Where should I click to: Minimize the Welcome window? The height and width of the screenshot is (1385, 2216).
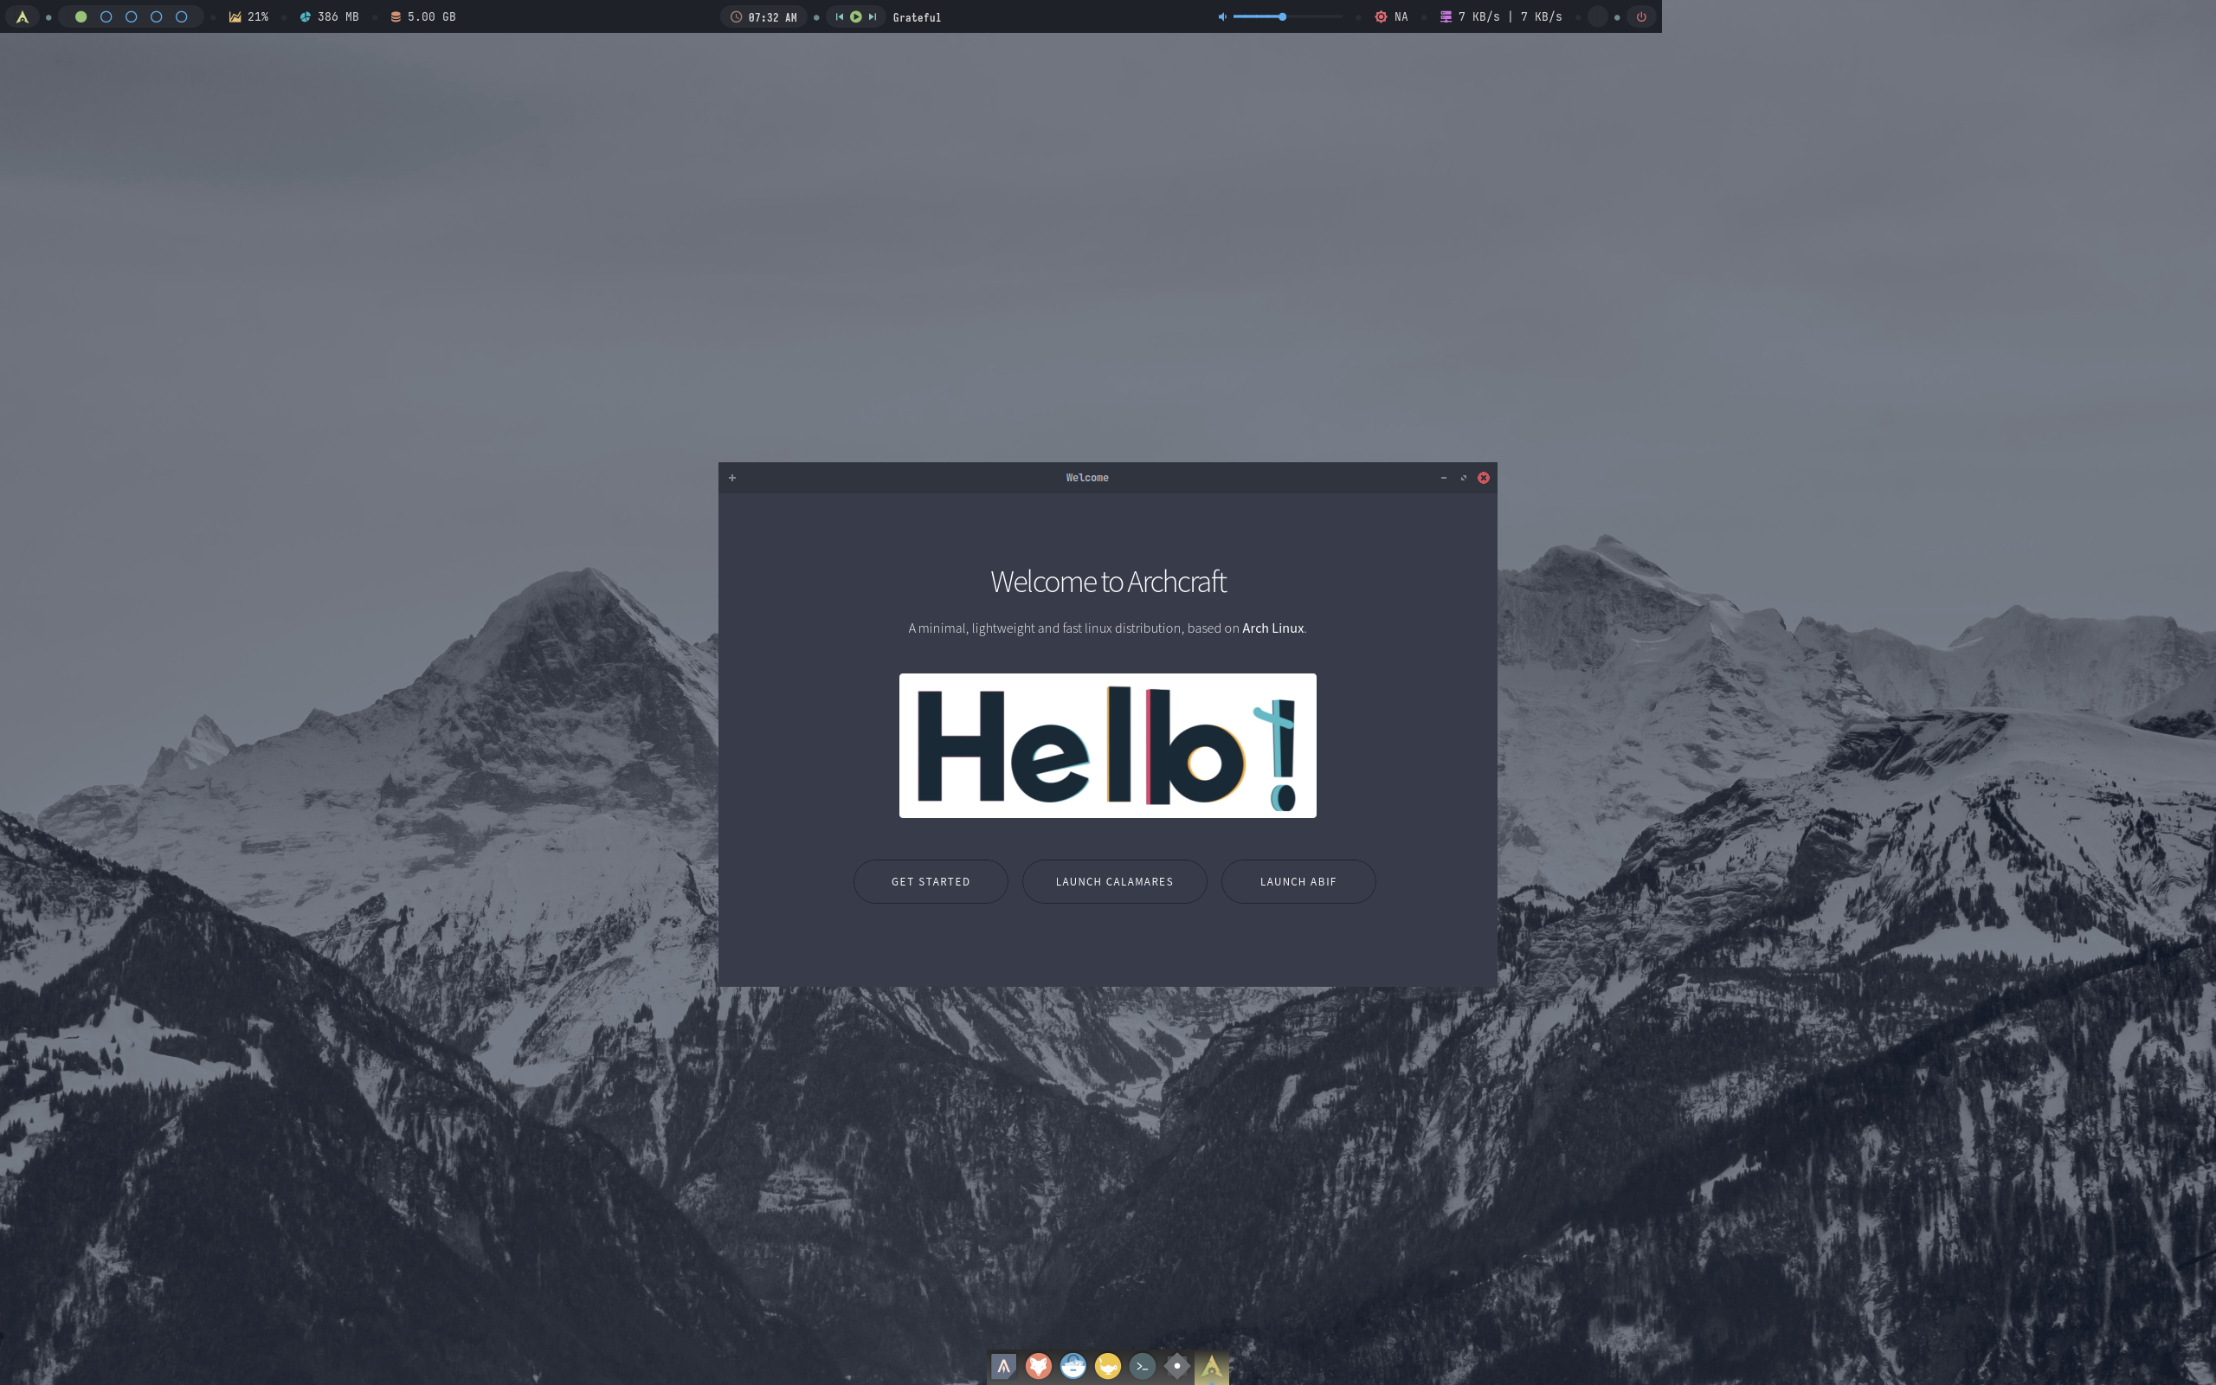(1444, 477)
